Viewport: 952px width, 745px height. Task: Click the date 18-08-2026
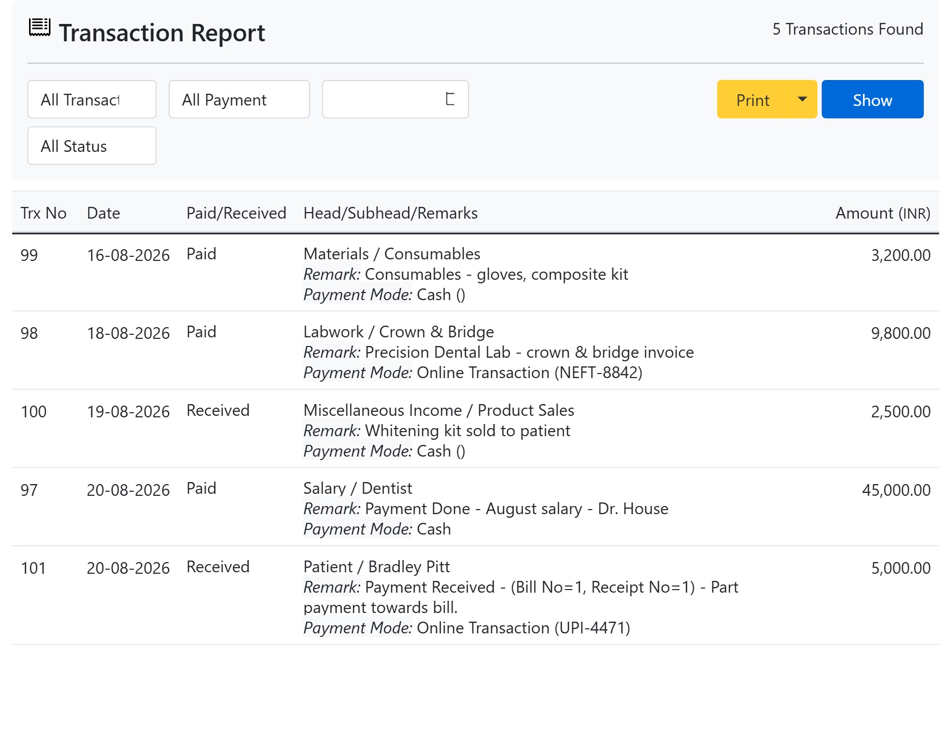point(128,333)
